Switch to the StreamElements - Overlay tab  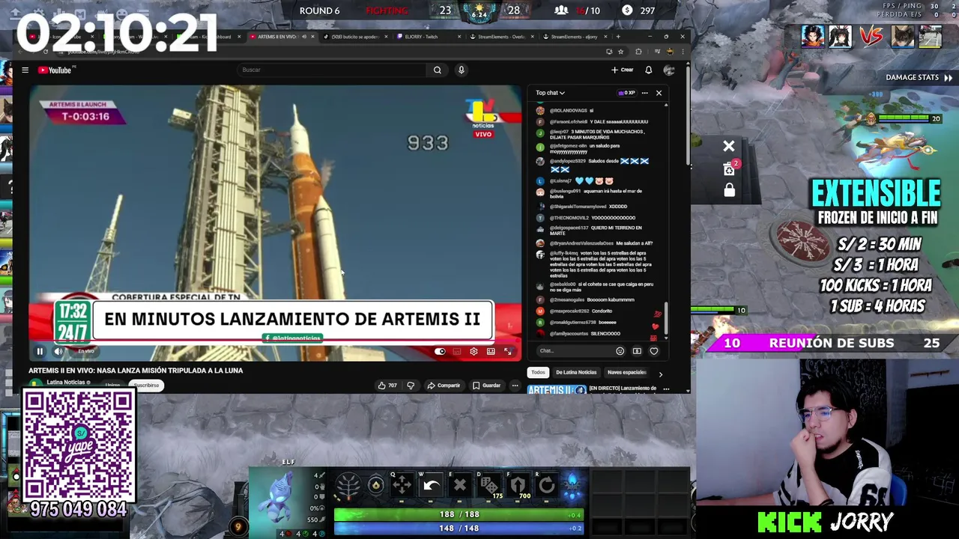pos(500,37)
